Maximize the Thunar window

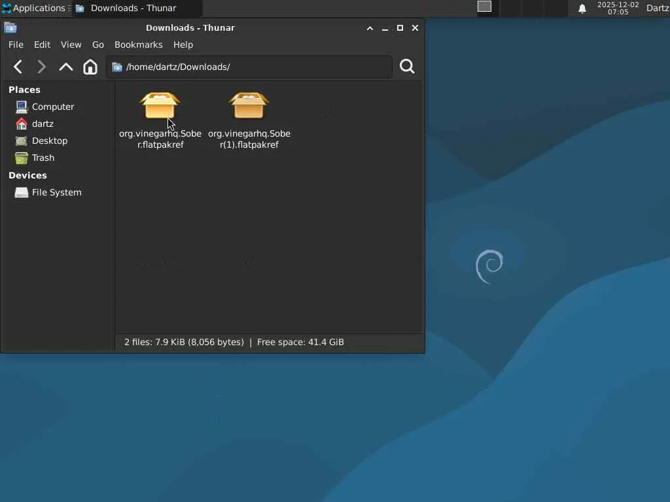coord(400,28)
